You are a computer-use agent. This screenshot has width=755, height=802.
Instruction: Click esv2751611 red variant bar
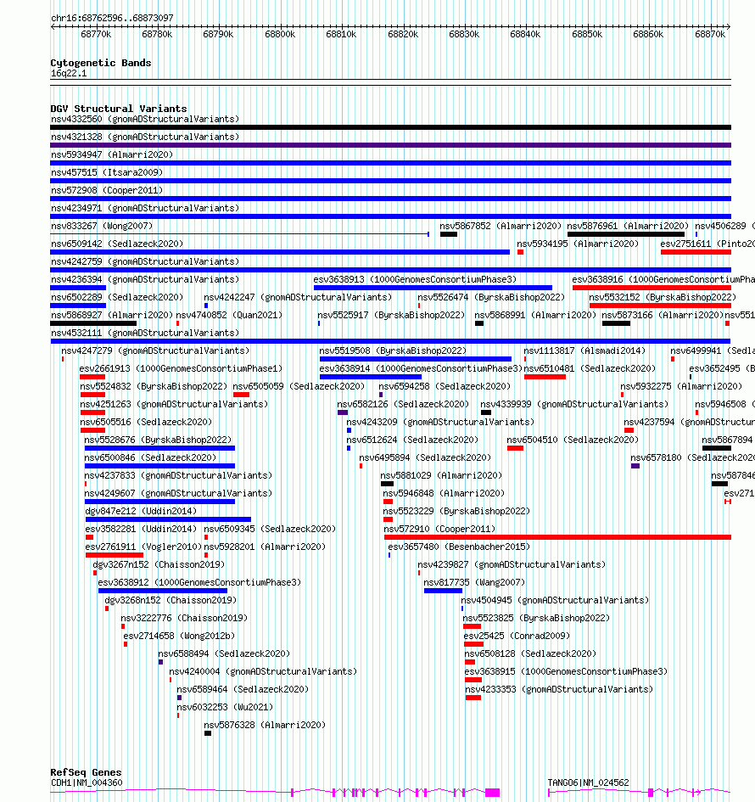tap(696, 252)
